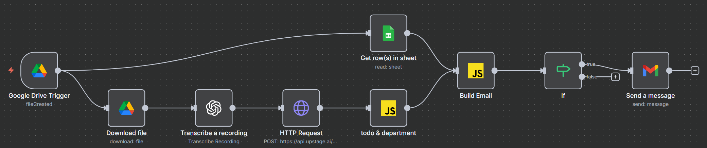Add a node after Send a message

[x=695, y=71]
